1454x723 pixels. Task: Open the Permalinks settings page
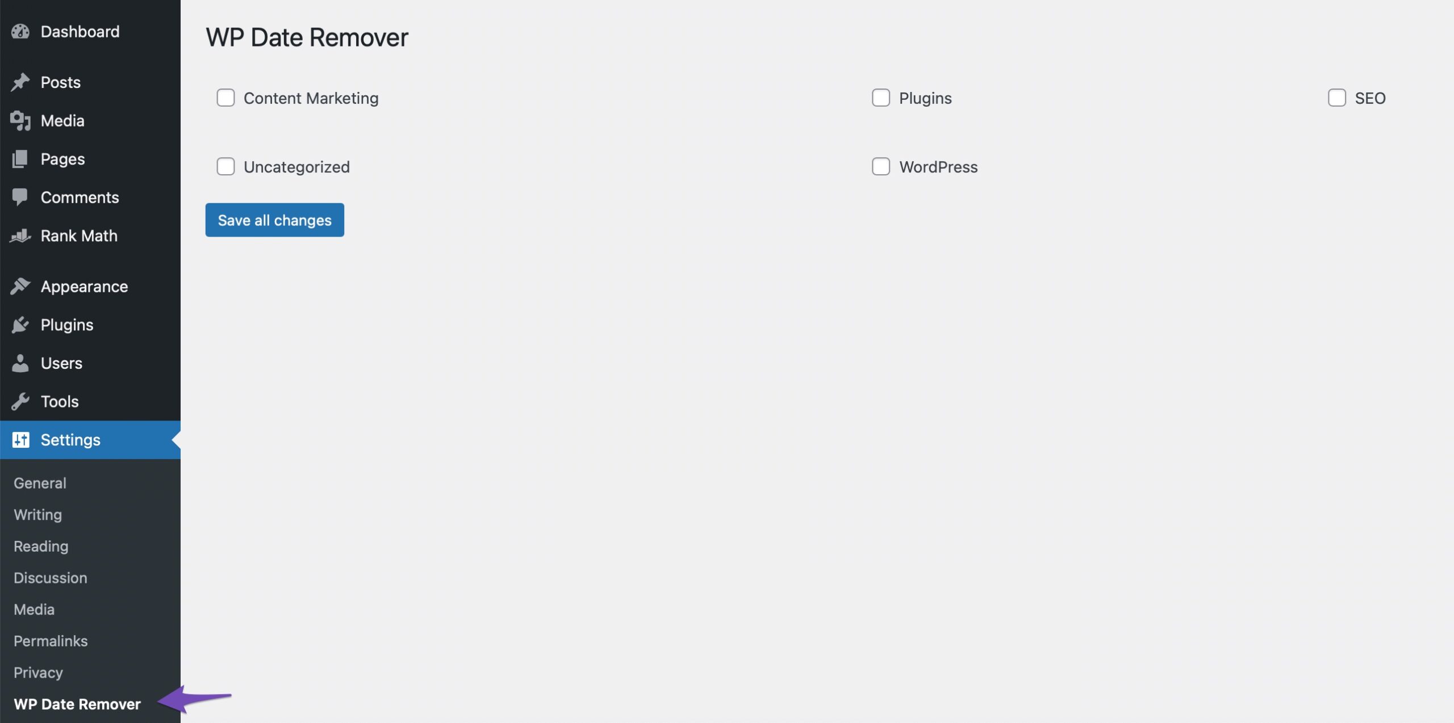click(50, 641)
